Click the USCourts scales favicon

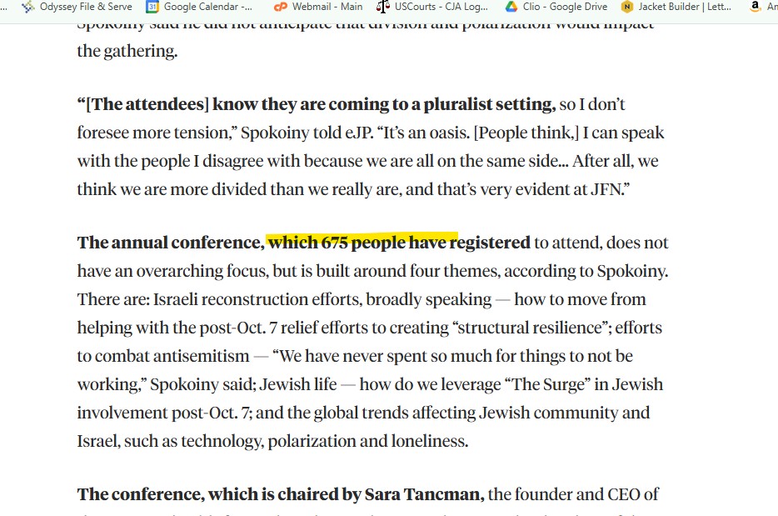[382, 7]
